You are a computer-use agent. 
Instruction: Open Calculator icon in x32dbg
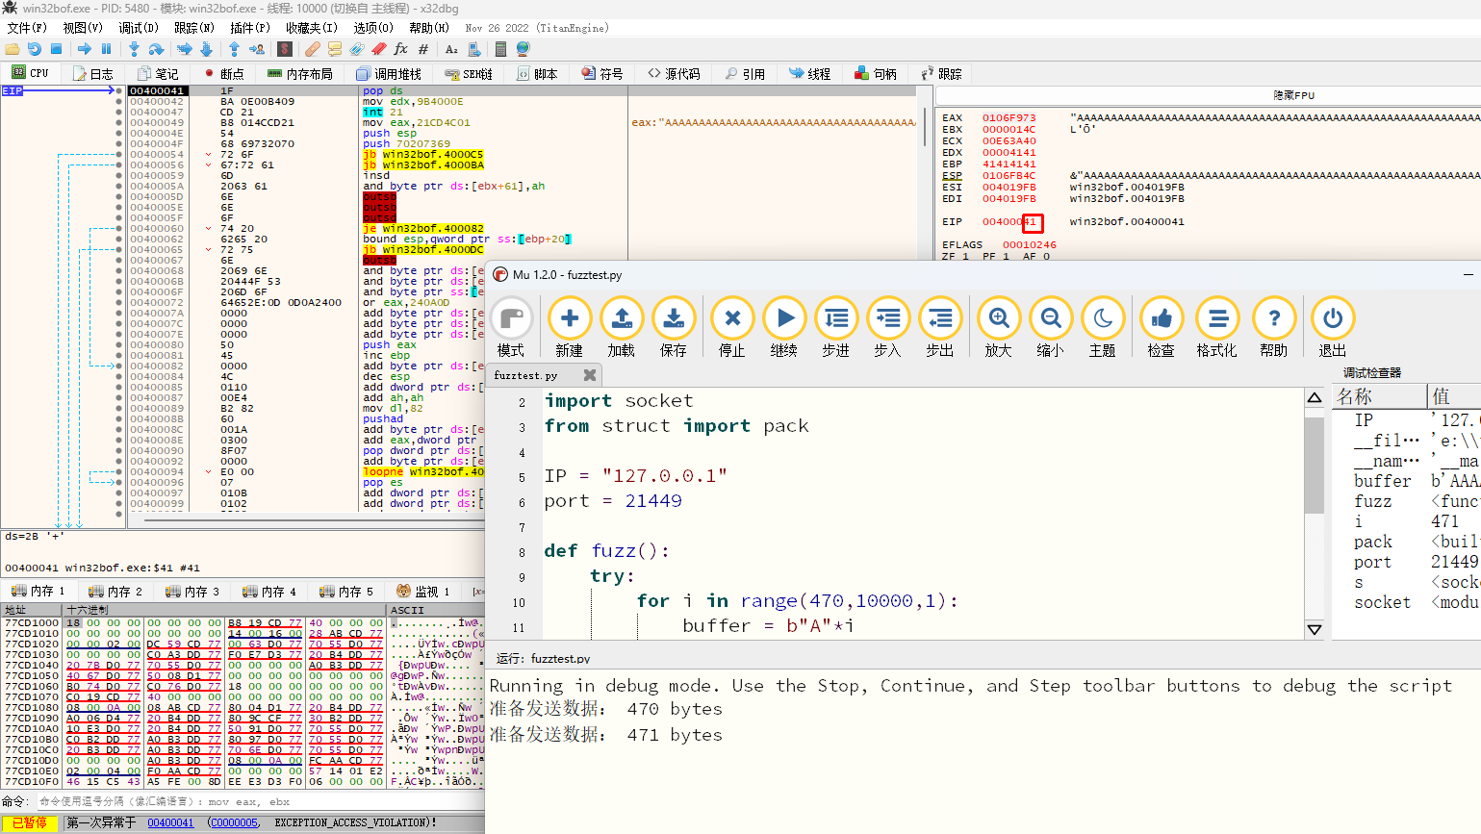pos(500,48)
